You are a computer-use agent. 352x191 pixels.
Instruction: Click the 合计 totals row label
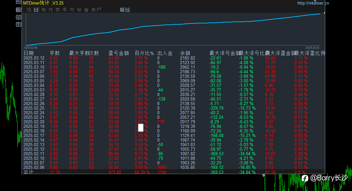pyautogui.click(x=28, y=172)
